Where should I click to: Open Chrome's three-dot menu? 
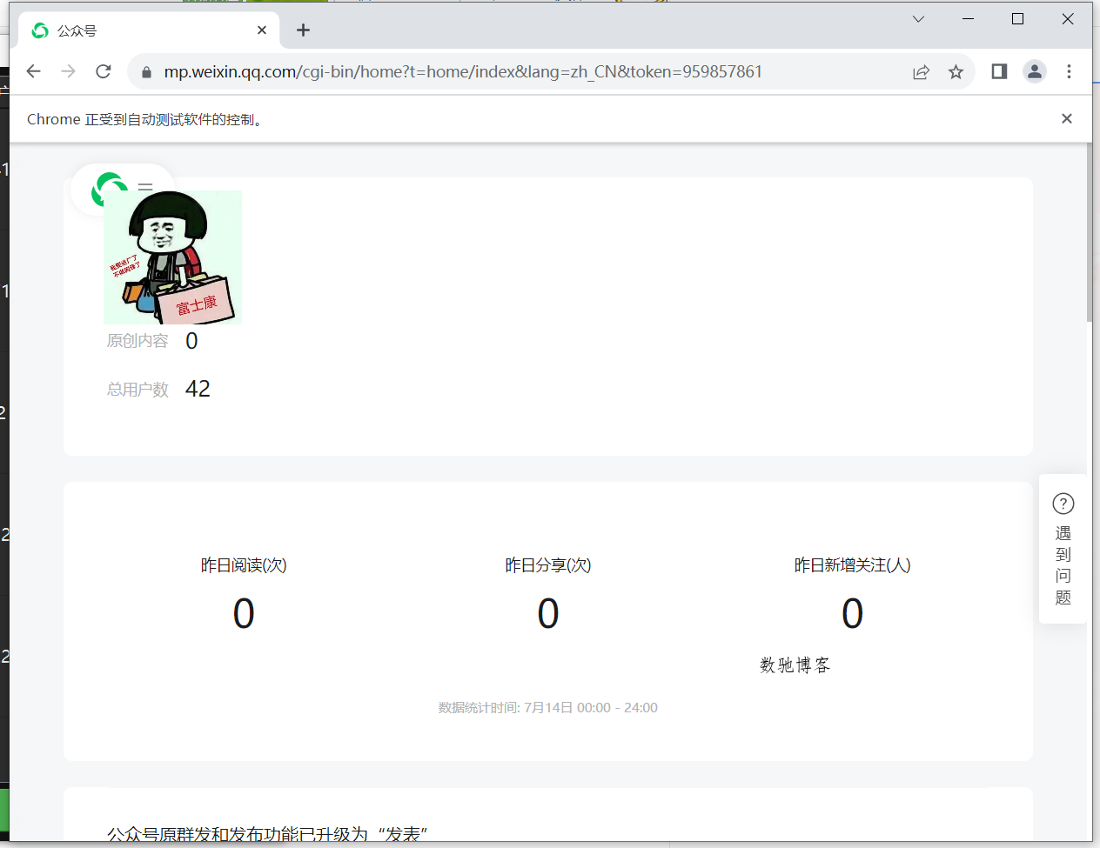click(x=1069, y=71)
